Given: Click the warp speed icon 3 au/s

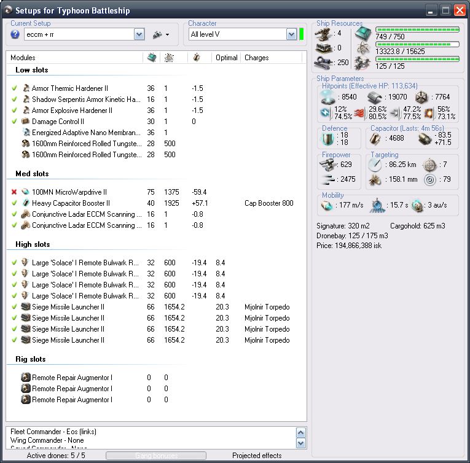Looking at the screenshot, I should (417, 206).
